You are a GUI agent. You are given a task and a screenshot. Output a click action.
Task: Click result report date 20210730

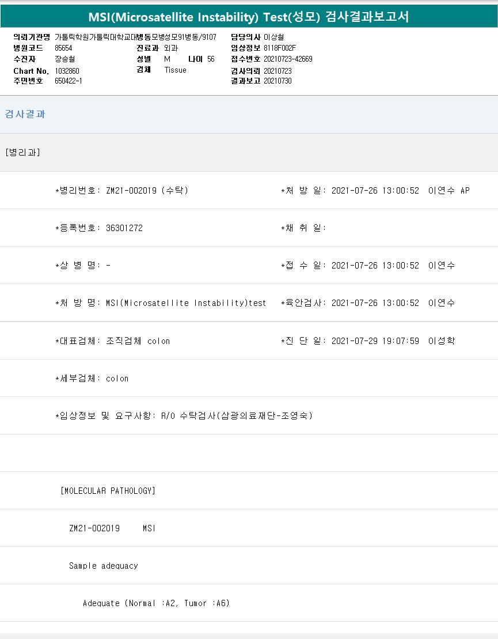pos(277,81)
